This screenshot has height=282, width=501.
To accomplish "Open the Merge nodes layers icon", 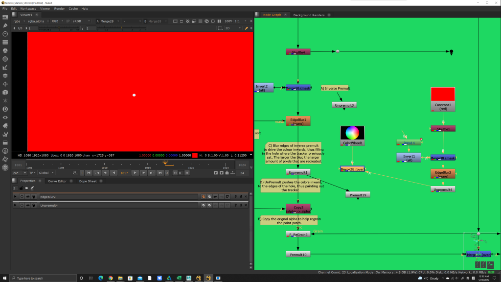I will [5, 75].
